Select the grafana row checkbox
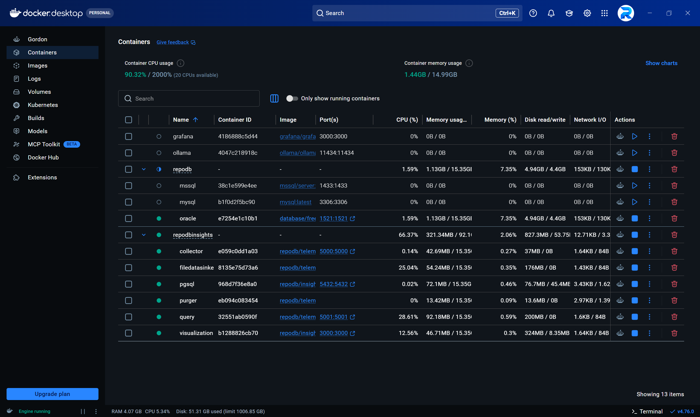This screenshot has height=417, width=700. click(128, 136)
